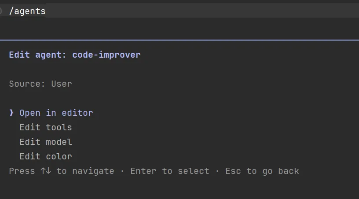Viewport: 359px width, 199px height.
Task: Click the word "User" in the source line
Action: click(x=62, y=84)
